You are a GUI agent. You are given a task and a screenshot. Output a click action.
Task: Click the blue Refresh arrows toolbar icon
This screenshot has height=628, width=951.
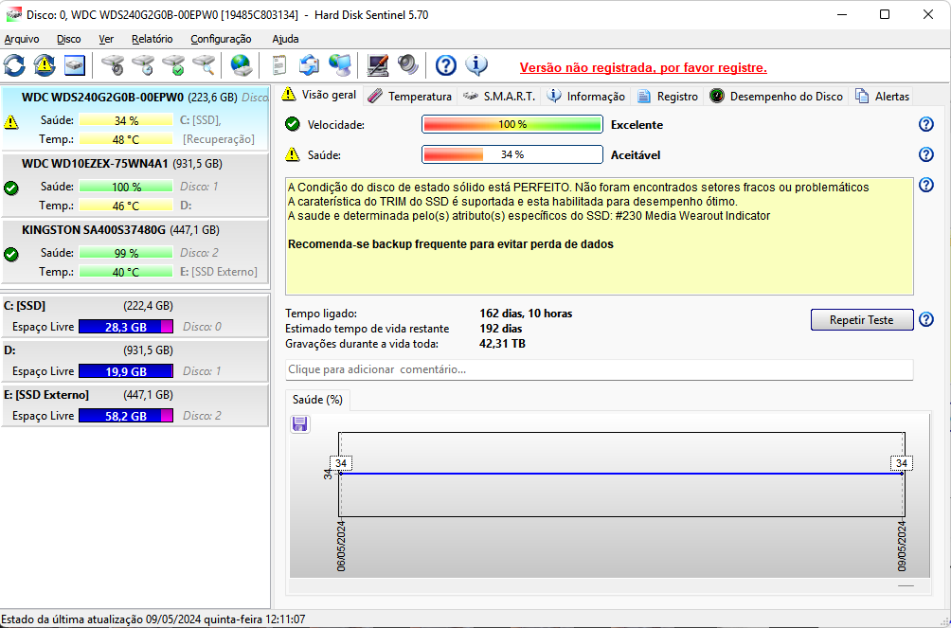(14, 65)
